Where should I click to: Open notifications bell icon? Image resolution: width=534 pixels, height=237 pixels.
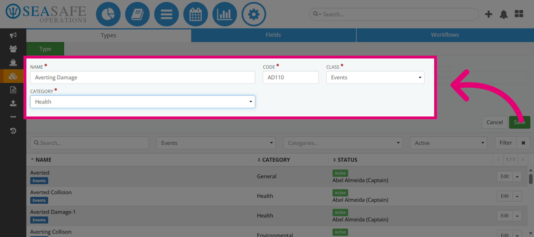pos(504,14)
